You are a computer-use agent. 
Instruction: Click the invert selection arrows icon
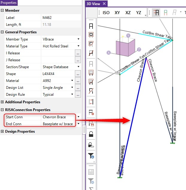coord(91,101)
